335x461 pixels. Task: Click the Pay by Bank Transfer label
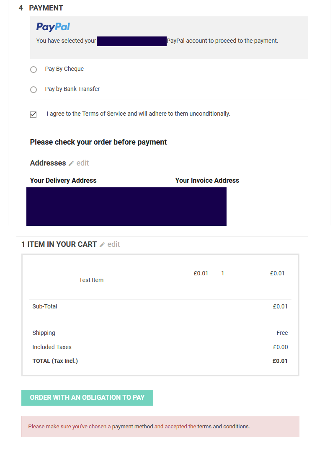pyautogui.click(x=72, y=89)
